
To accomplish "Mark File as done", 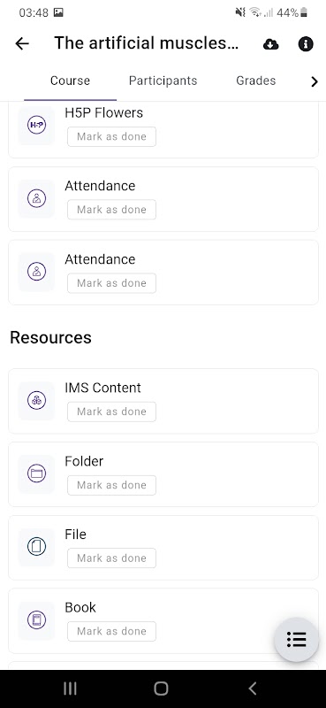I will pos(112,558).
